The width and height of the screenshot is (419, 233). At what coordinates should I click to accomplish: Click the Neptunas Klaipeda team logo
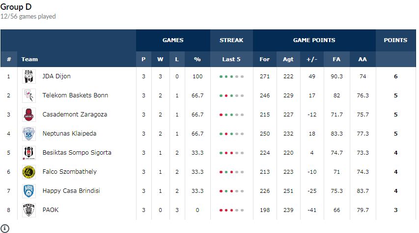click(28, 134)
